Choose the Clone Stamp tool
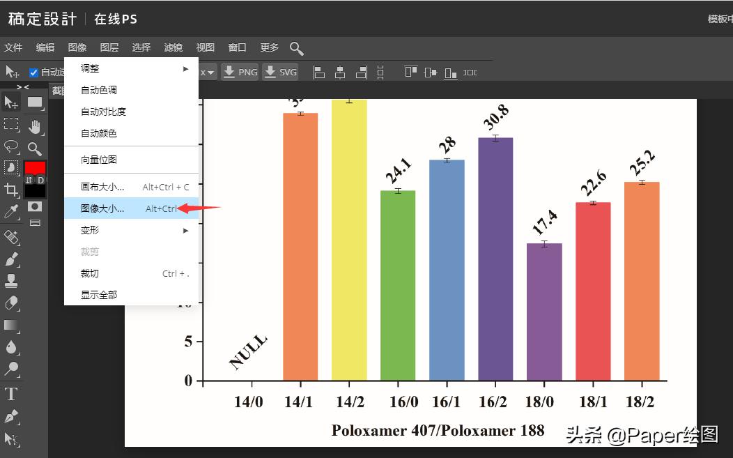 pos(11,281)
